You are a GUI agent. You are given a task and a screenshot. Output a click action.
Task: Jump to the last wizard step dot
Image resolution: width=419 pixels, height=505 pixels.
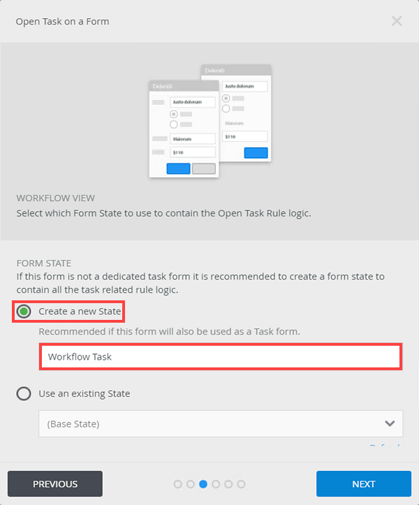point(241,484)
